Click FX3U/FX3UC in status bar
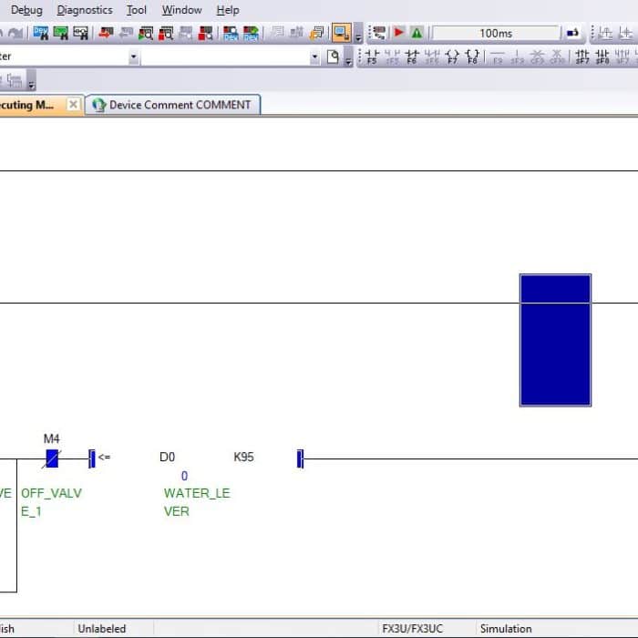Viewport: 638px width, 638px height. tap(412, 629)
